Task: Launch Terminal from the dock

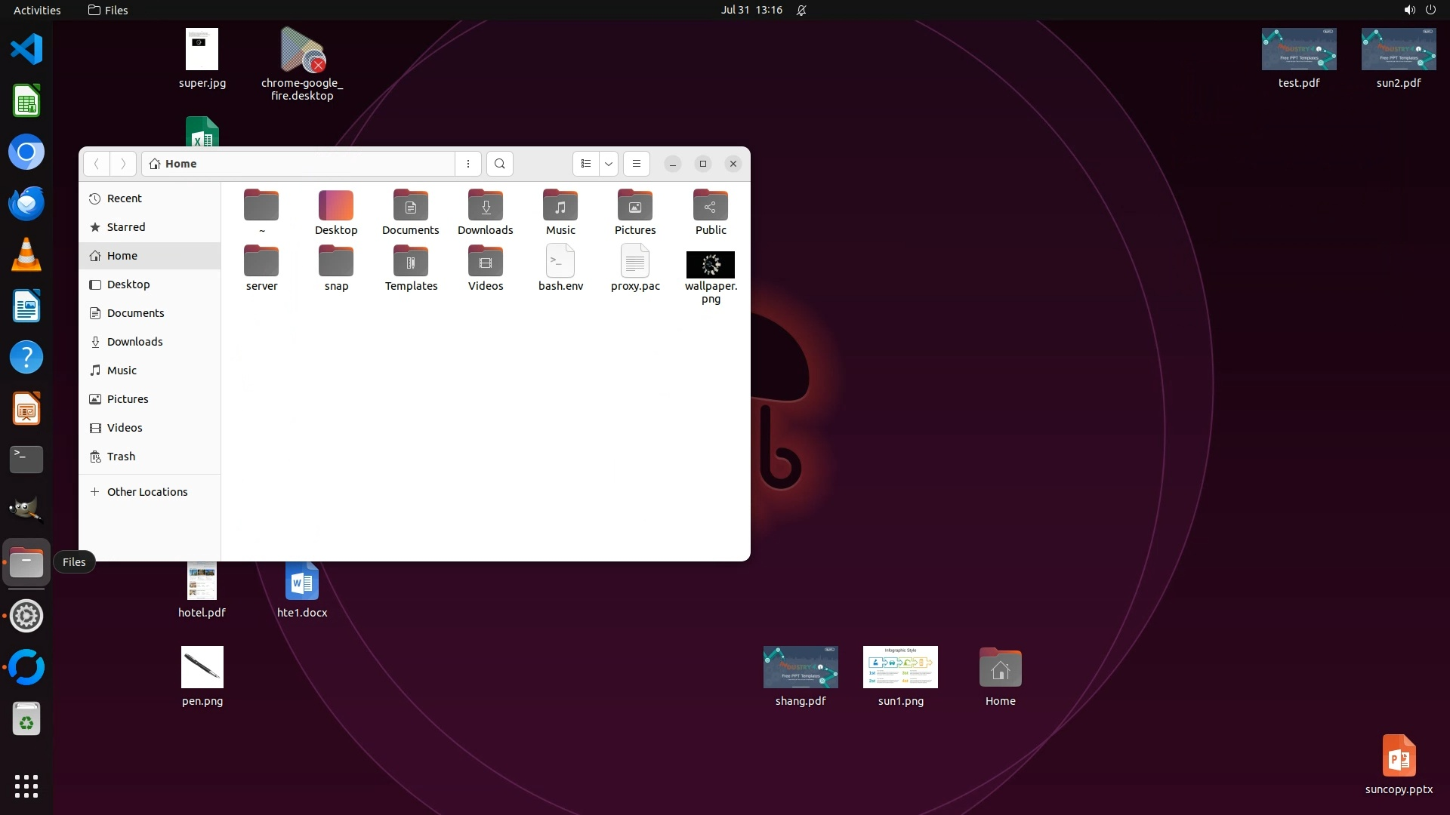Action: [26, 459]
